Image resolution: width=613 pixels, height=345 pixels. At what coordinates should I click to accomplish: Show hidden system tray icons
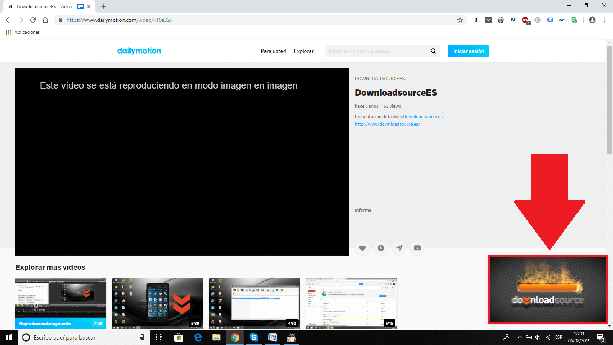[x=520, y=337]
